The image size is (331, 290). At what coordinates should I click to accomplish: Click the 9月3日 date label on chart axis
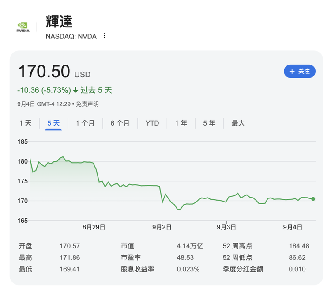click(226, 227)
